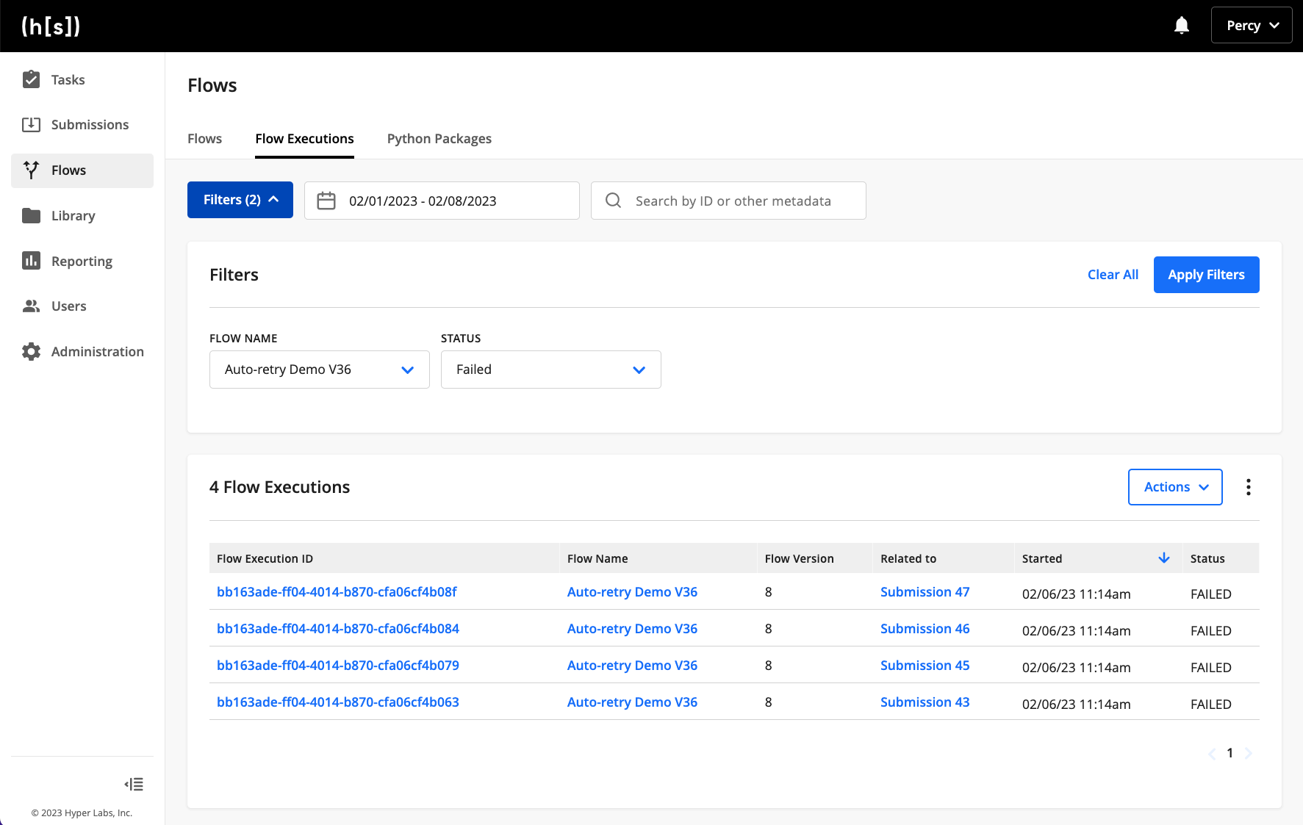Image resolution: width=1303 pixels, height=825 pixels.
Task: Click the (h[s]) logo
Action: coord(51,26)
